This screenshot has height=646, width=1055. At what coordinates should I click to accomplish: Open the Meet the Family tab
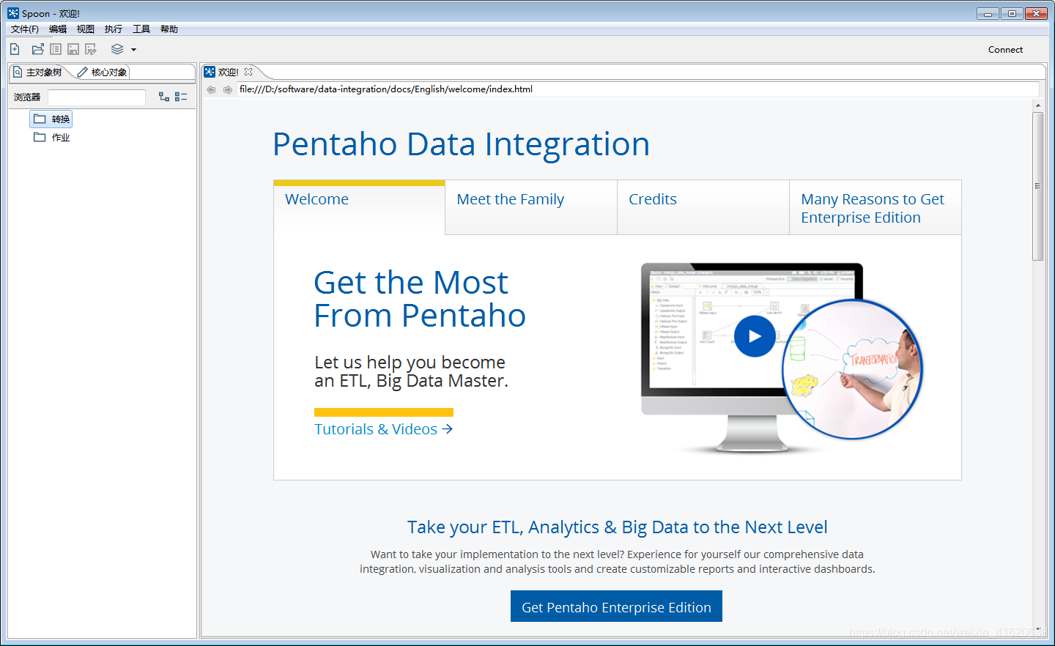(531, 207)
